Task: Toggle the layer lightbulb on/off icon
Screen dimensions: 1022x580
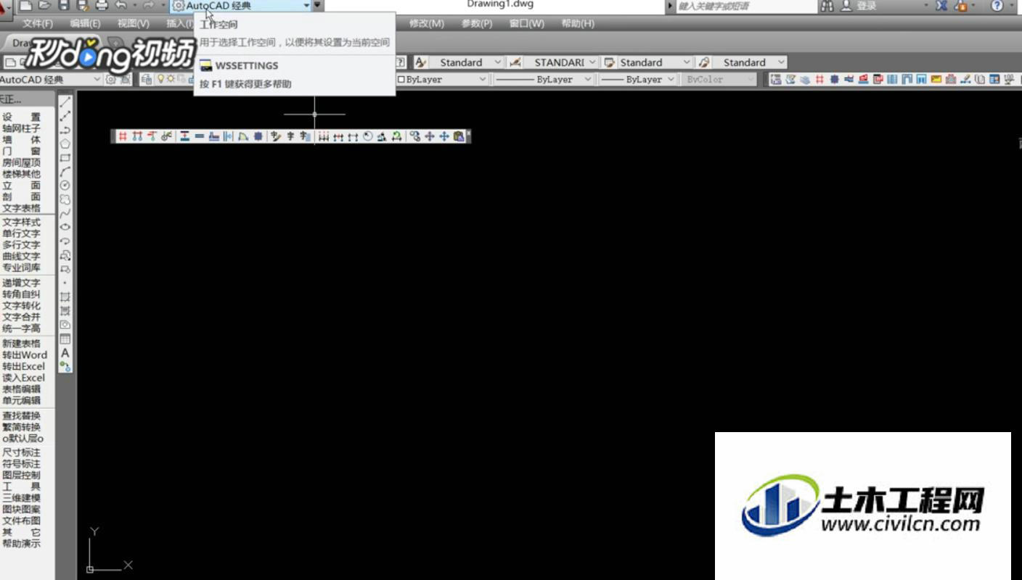Action: click(161, 79)
